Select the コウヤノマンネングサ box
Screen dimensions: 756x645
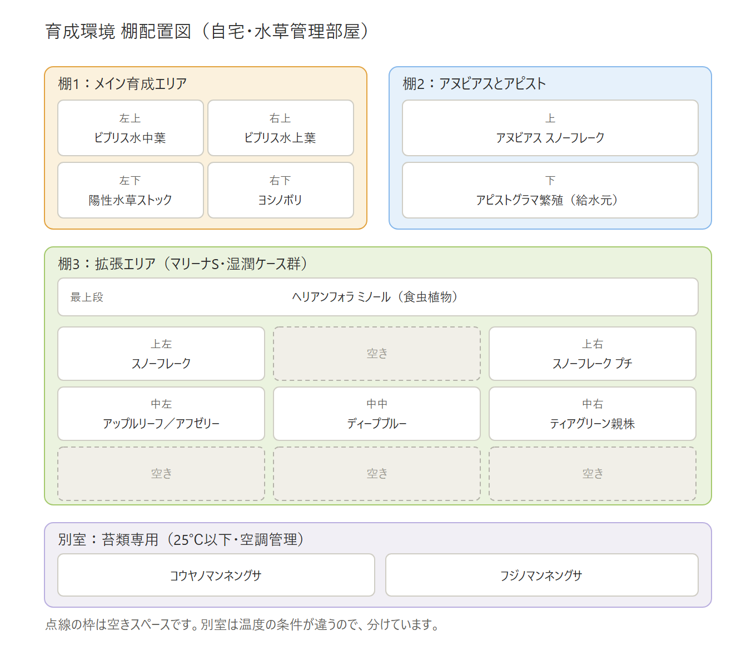216,575
